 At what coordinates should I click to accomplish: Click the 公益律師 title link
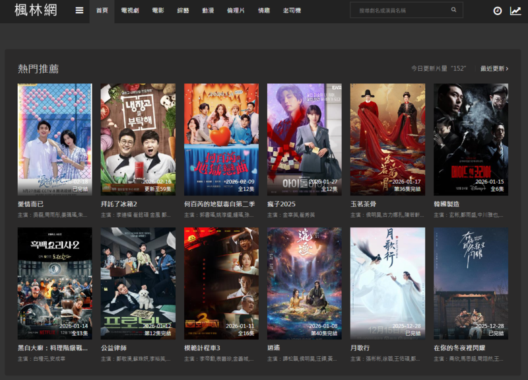pos(114,348)
